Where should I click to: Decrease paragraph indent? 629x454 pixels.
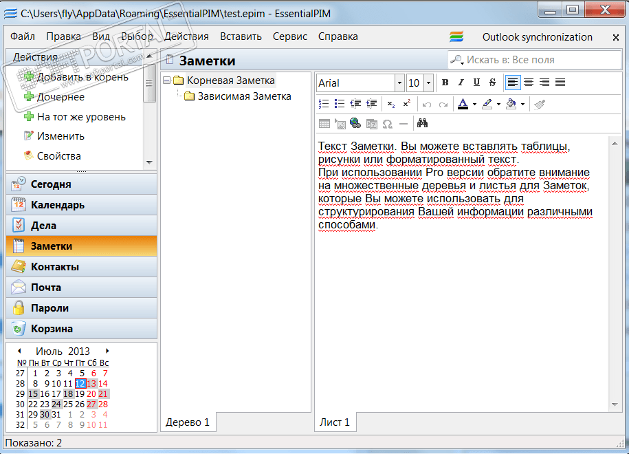click(x=355, y=104)
